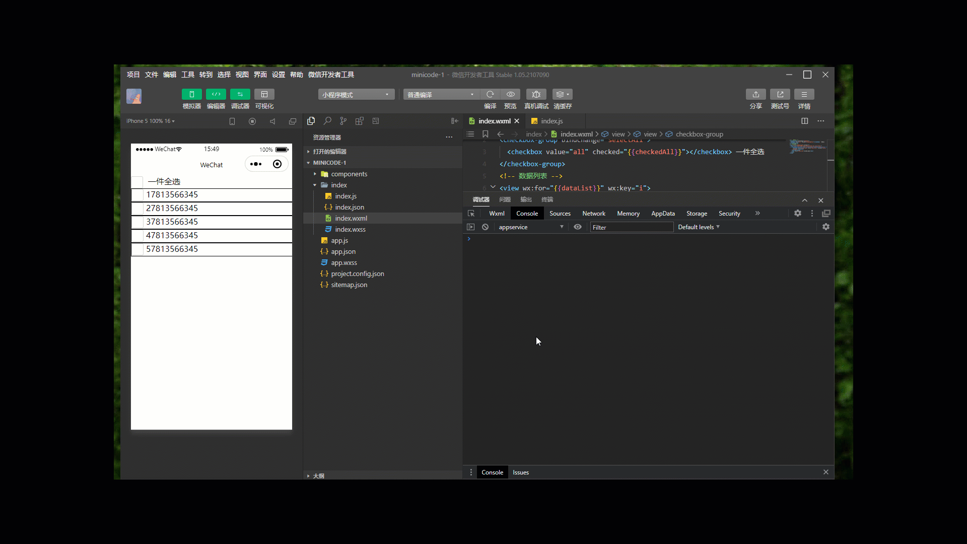Click the source control branch icon
The image size is (967, 544).
tap(343, 121)
